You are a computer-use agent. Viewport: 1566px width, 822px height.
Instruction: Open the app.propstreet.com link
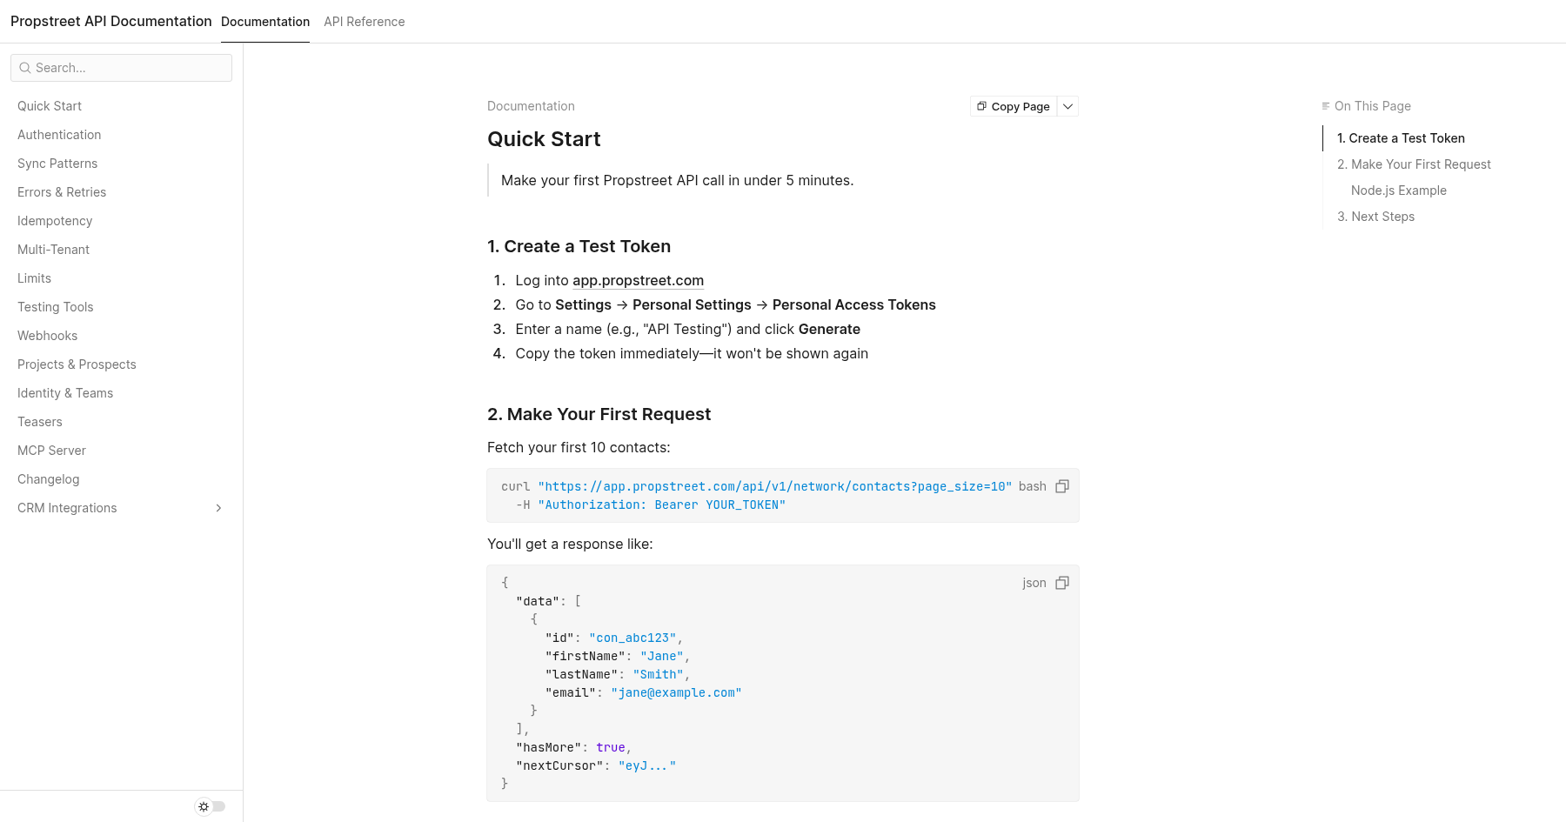click(x=638, y=280)
